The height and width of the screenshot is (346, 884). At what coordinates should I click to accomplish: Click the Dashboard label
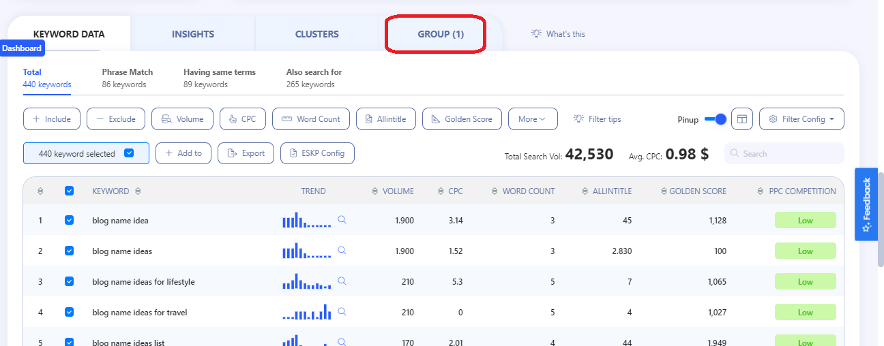(x=22, y=48)
